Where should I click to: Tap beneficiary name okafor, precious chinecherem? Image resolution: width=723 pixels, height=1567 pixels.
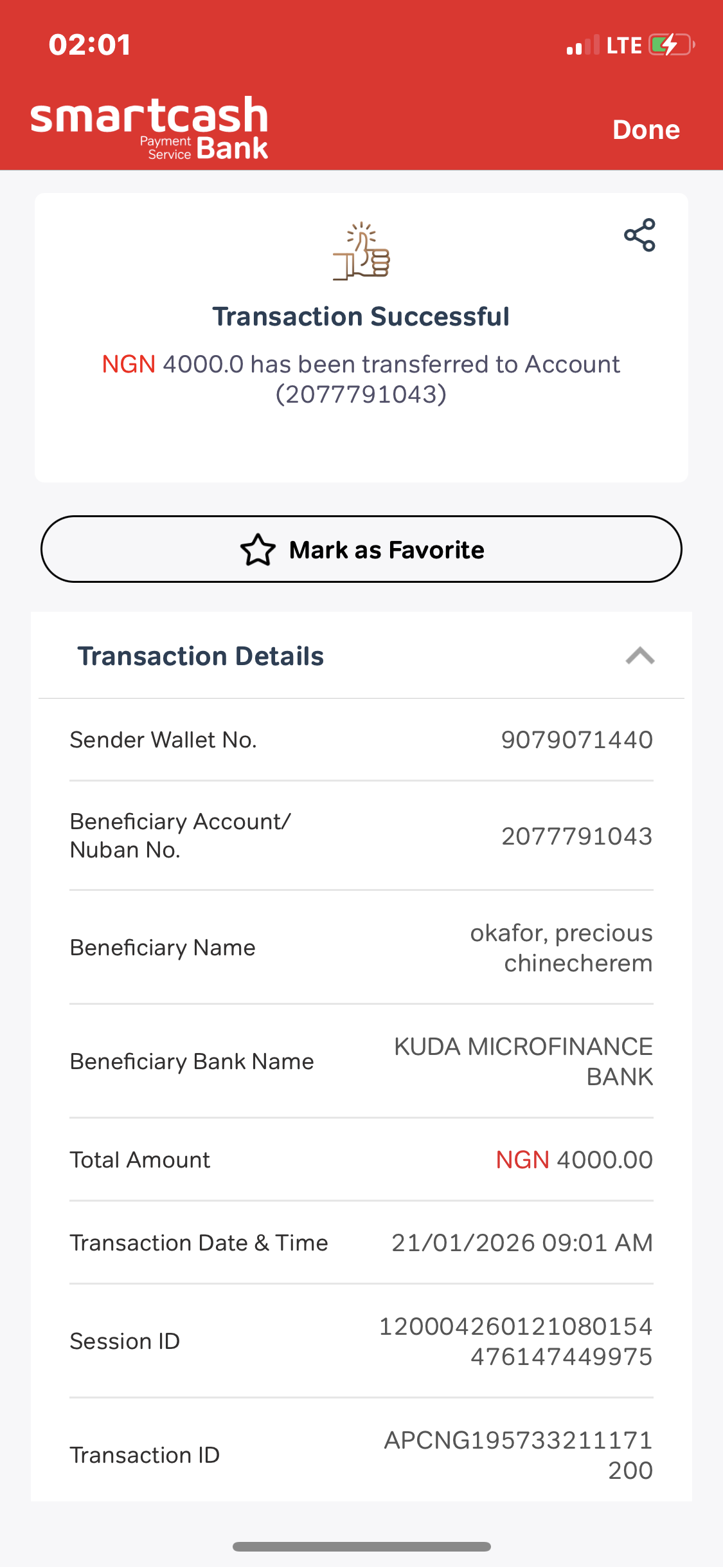pyautogui.click(x=561, y=948)
